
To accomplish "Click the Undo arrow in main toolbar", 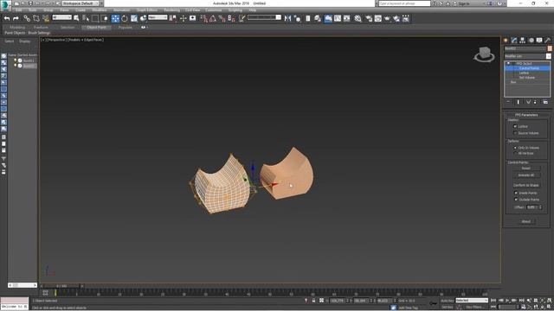I will coord(7,18).
